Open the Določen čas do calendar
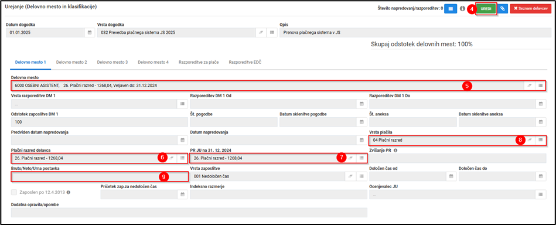556x225 pixels. click(541, 176)
